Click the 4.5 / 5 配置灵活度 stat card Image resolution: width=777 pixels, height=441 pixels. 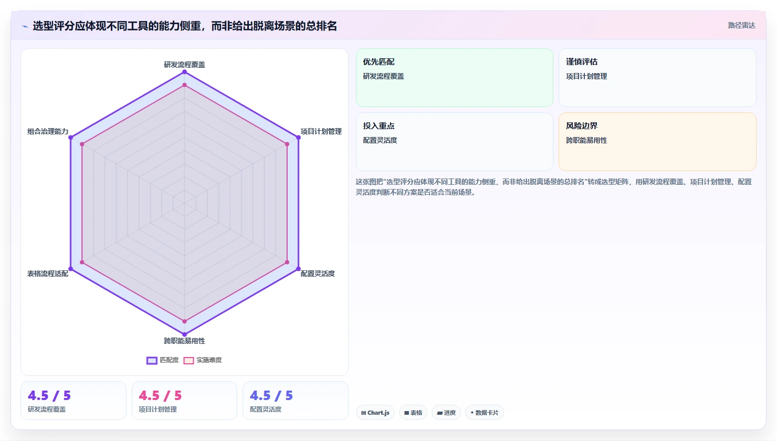coord(296,401)
